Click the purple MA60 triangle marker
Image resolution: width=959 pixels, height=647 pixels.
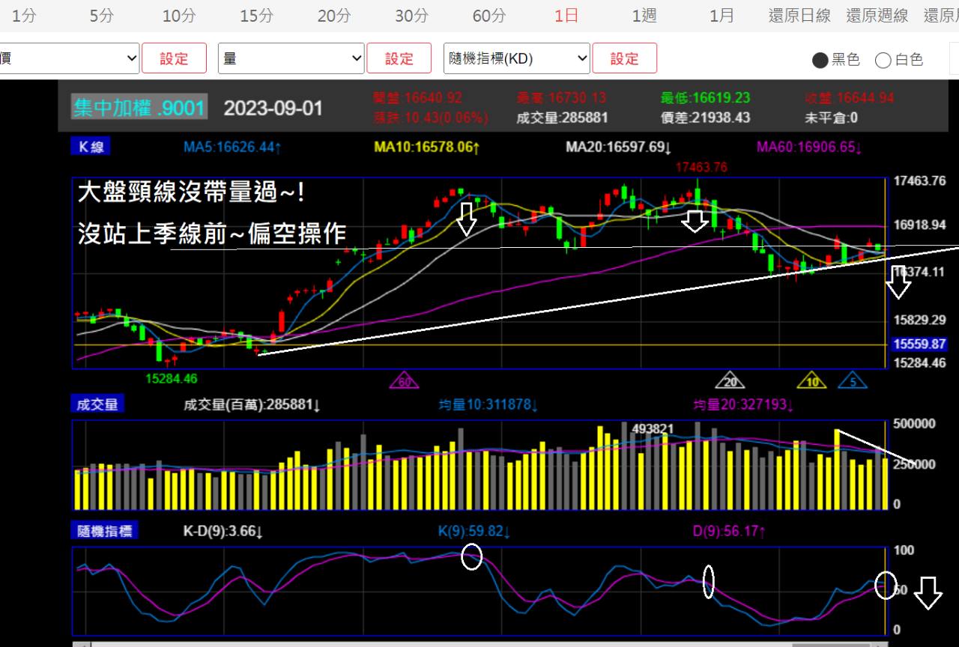405,380
